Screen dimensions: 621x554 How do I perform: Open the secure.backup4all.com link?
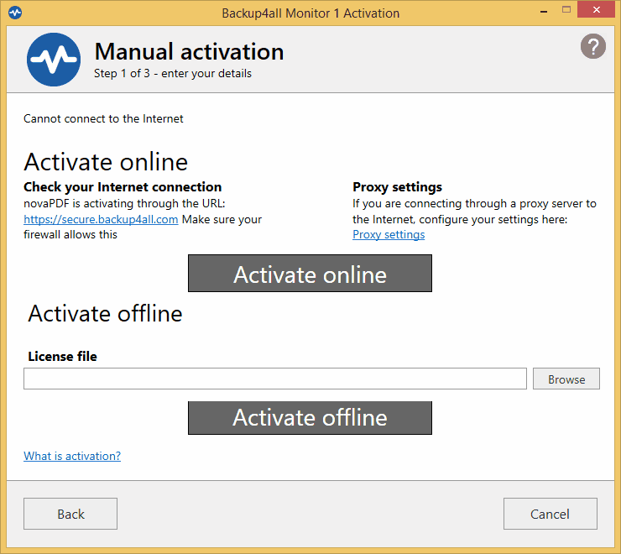(x=101, y=219)
